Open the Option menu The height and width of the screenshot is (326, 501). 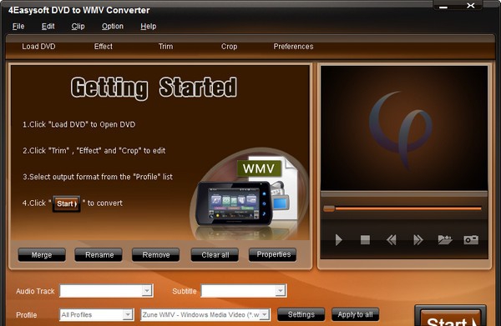(x=113, y=26)
